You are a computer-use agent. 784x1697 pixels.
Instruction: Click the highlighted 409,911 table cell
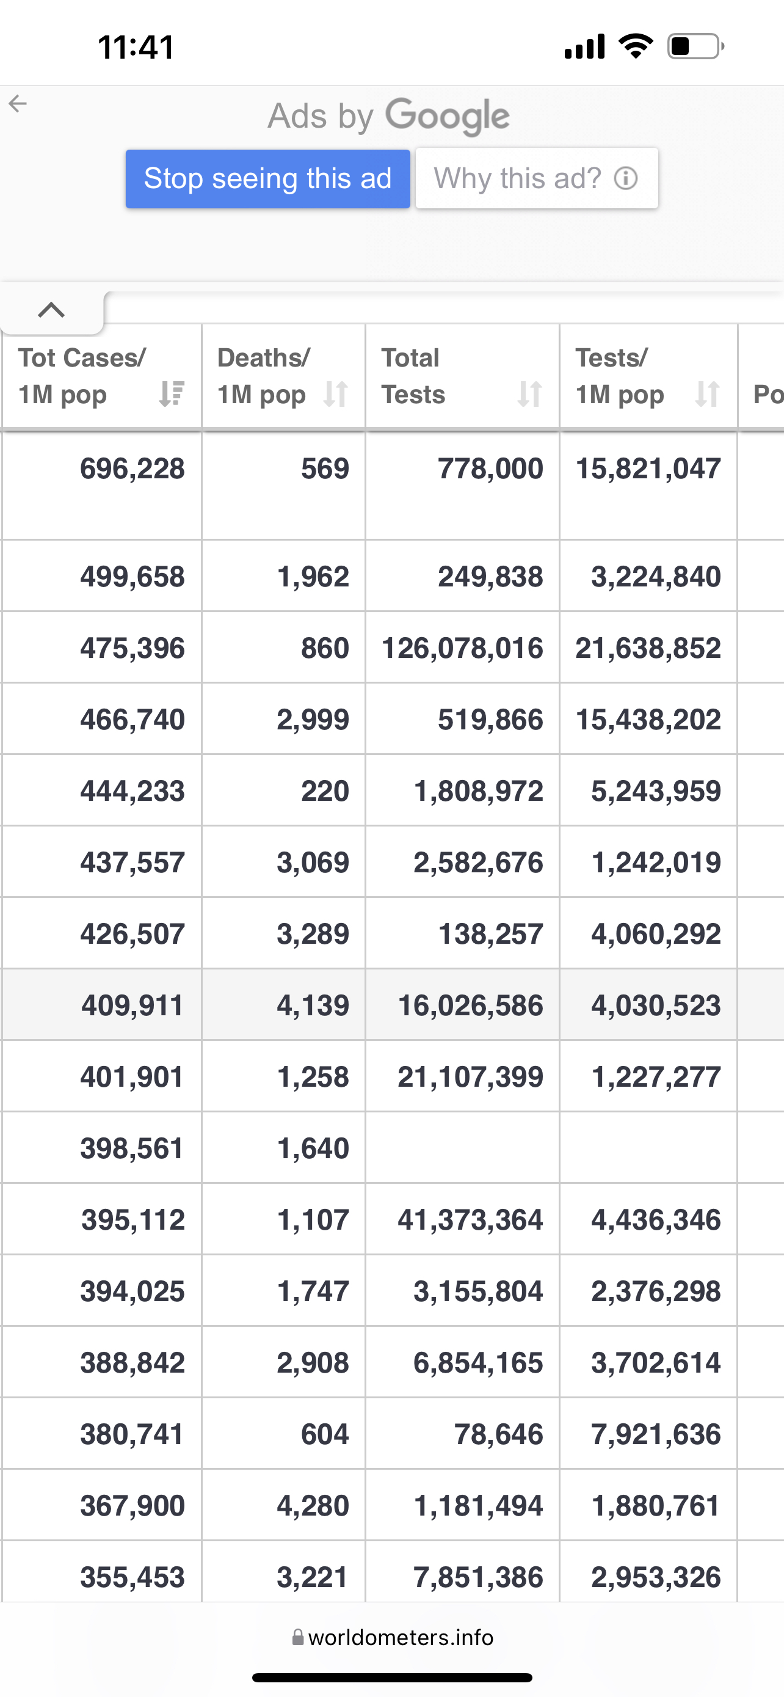[x=132, y=1005]
